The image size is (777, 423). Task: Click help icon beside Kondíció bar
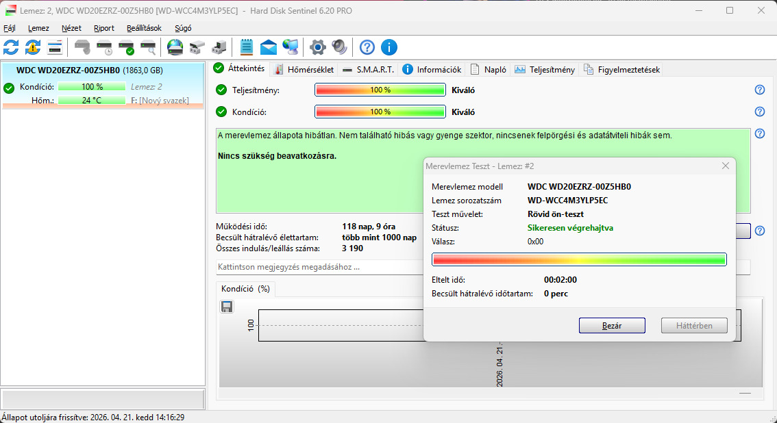pyautogui.click(x=760, y=112)
